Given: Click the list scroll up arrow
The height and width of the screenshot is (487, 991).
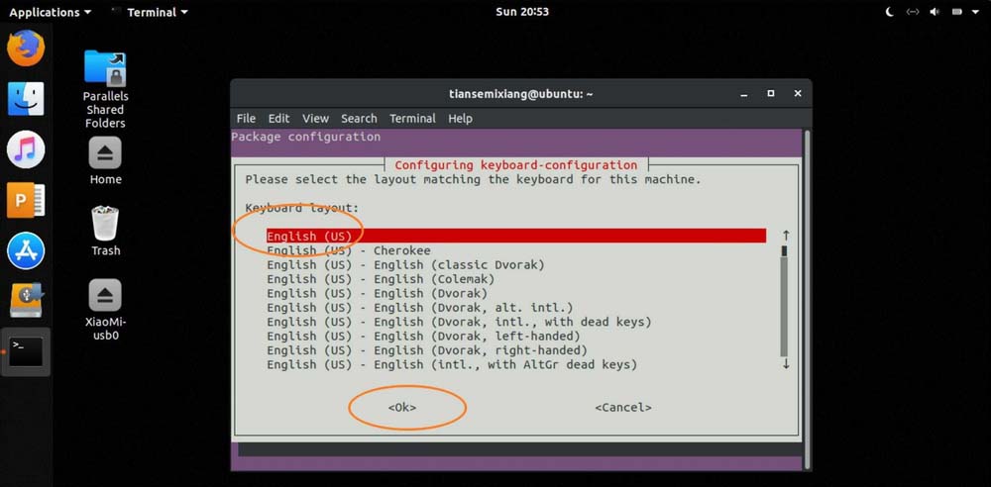Looking at the screenshot, I should [786, 236].
